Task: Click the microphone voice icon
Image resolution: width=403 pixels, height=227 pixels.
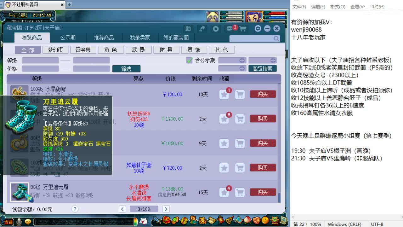Action: click(19, 222)
